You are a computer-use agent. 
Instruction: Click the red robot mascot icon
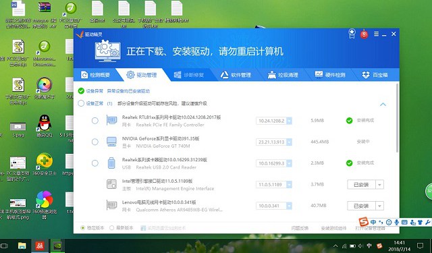(364, 34)
